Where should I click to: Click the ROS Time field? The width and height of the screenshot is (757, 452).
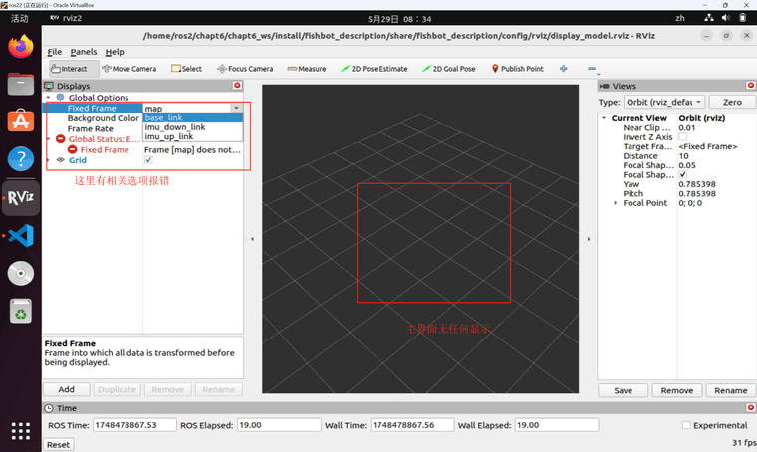tap(134, 425)
